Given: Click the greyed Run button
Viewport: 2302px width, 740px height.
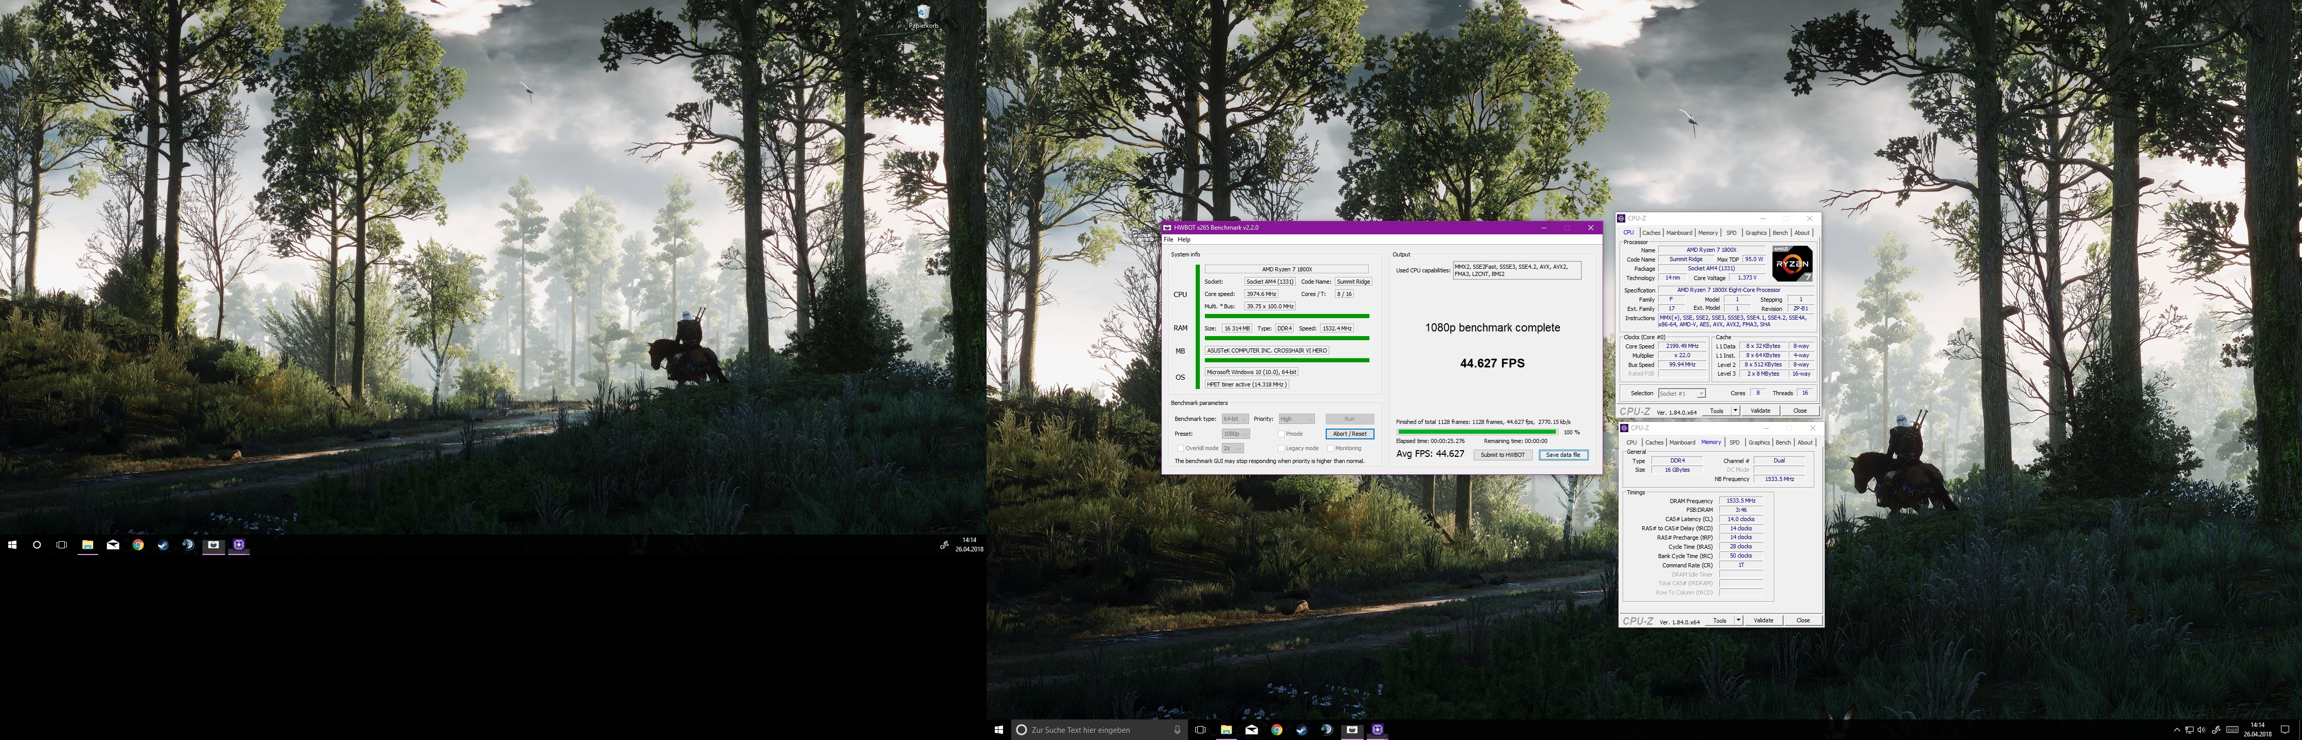Looking at the screenshot, I should pyautogui.click(x=1349, y=418).
